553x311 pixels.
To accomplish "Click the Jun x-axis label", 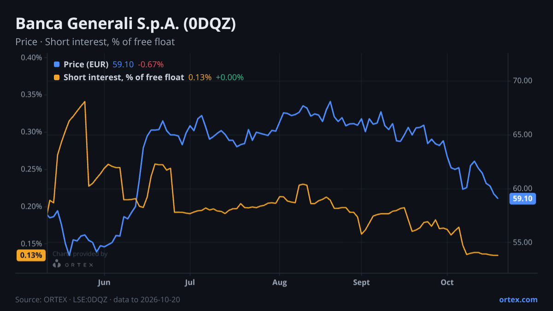I will (104, 282).
